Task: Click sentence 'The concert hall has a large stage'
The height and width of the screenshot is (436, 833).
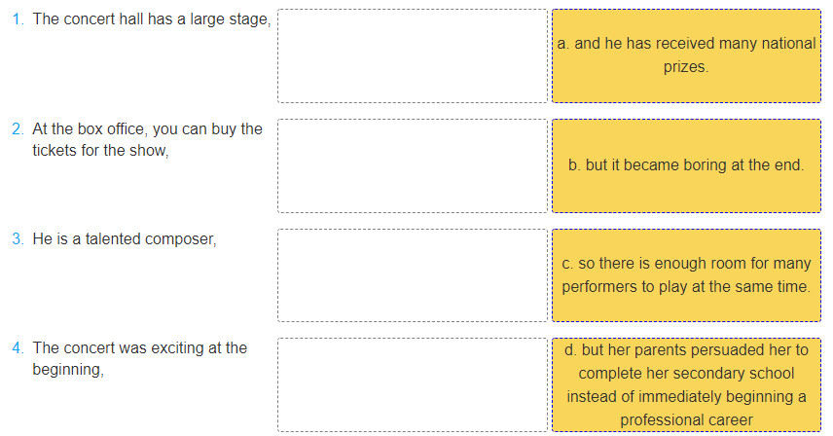Action: click(152, 19)
